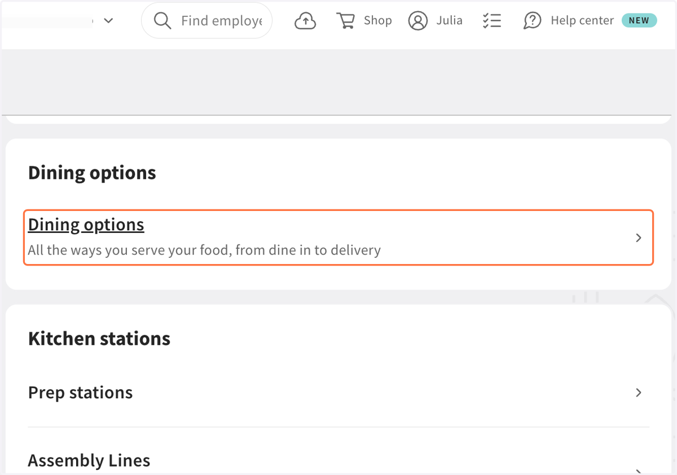Click the Dining options section heading

pos(92,173)
